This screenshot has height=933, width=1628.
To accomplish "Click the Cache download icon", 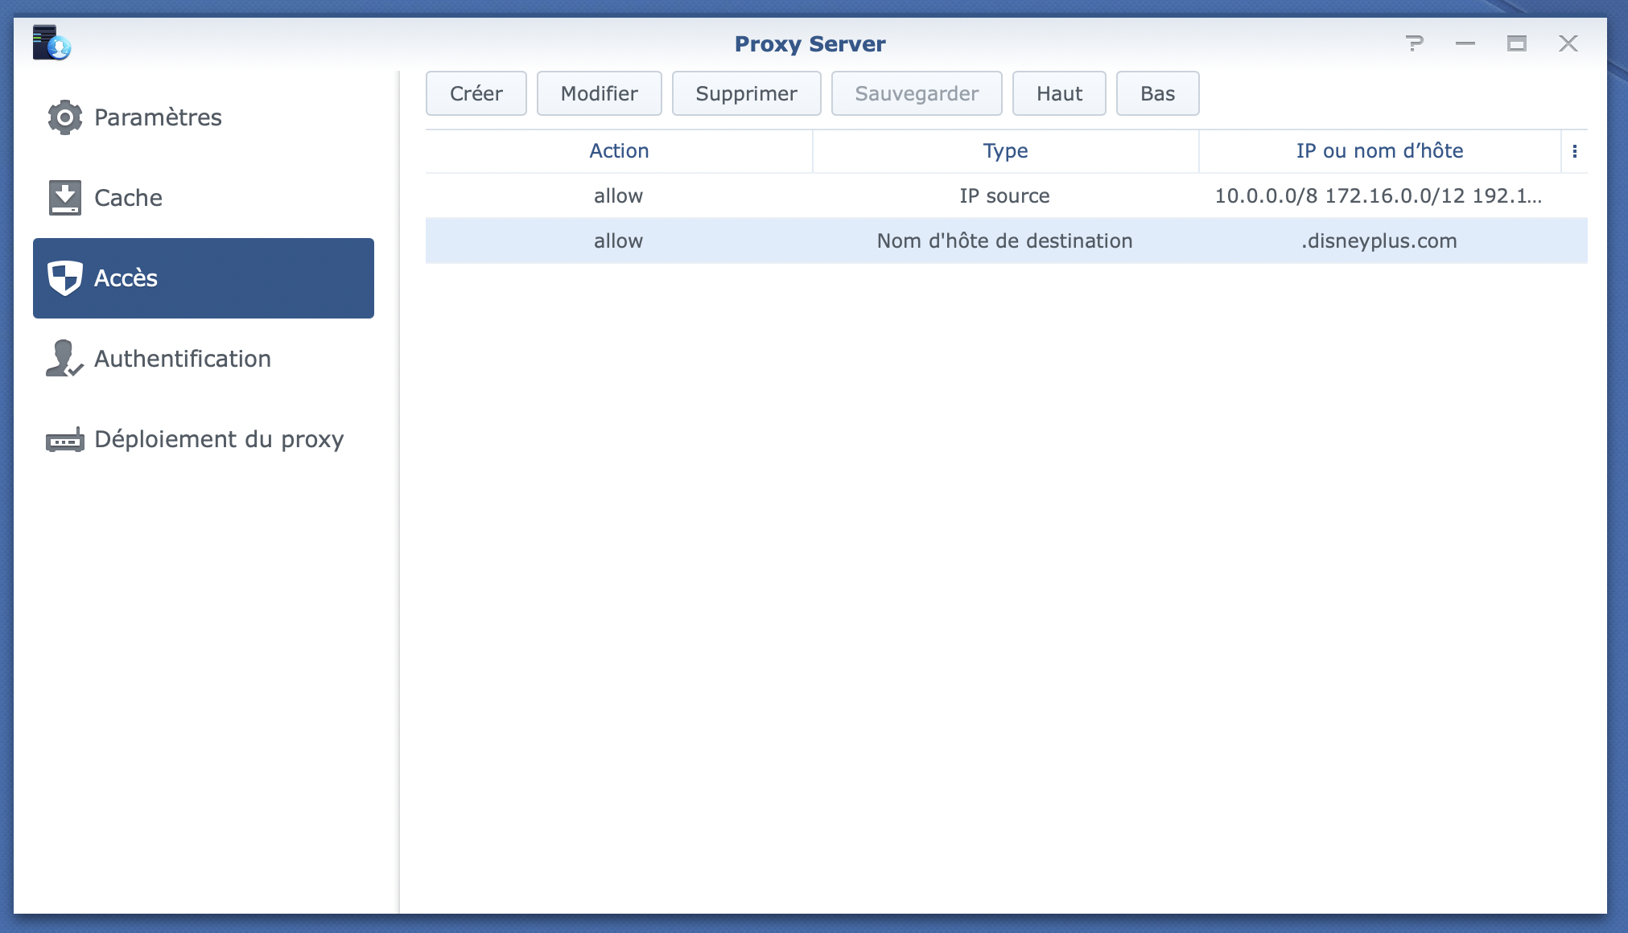I will pos(64,198).
